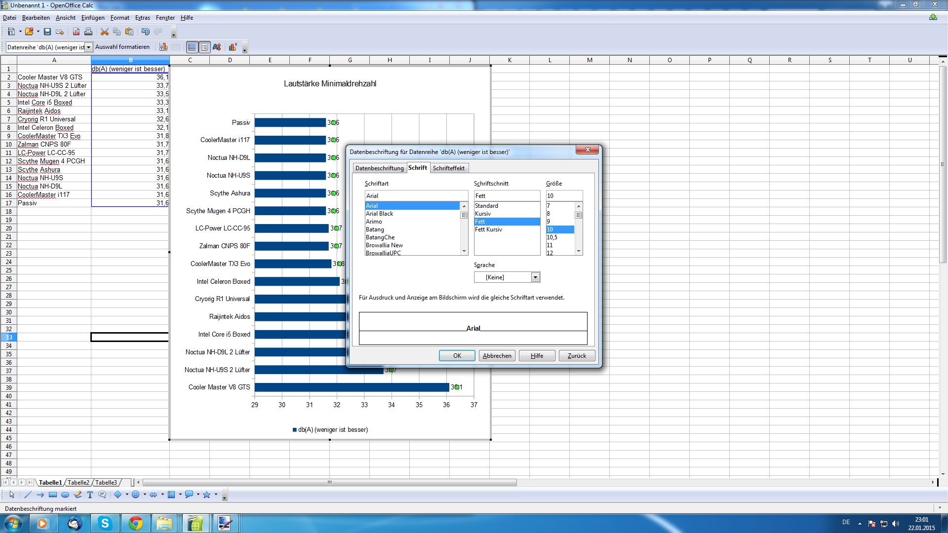Open the Bearbeiten menu

point(36,18)
